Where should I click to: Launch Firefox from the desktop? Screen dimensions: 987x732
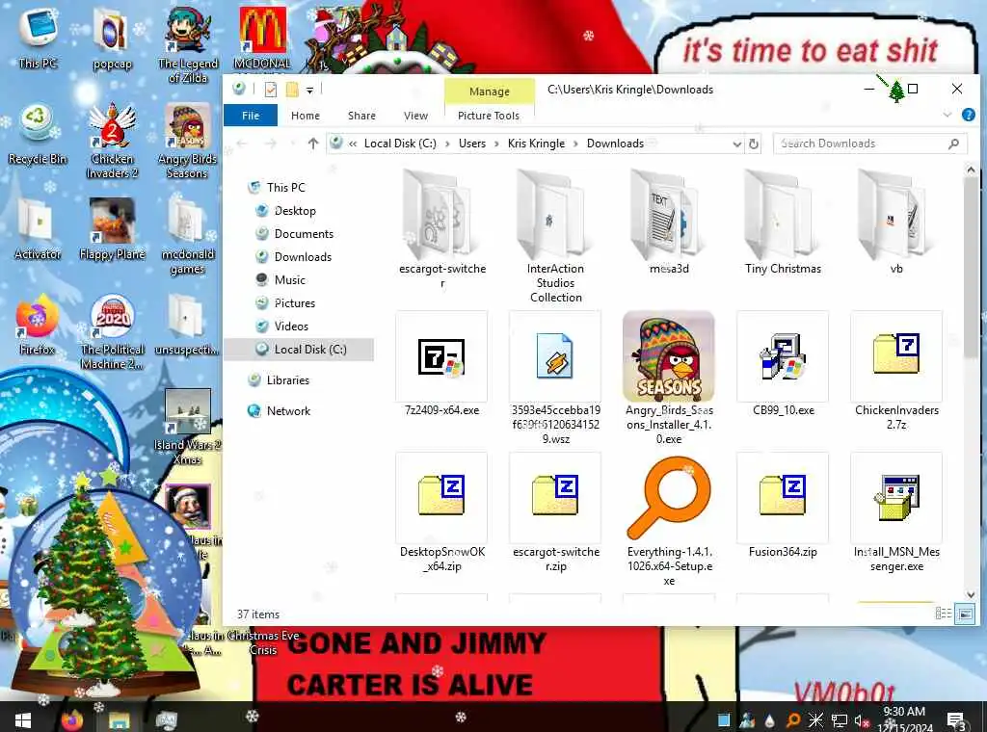38,325
